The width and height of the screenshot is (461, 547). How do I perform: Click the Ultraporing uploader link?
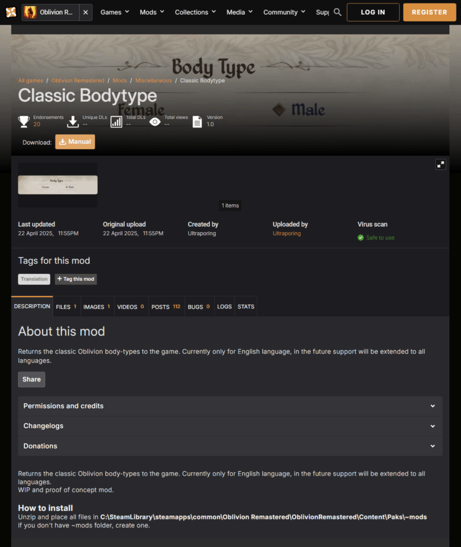(287, 233)
